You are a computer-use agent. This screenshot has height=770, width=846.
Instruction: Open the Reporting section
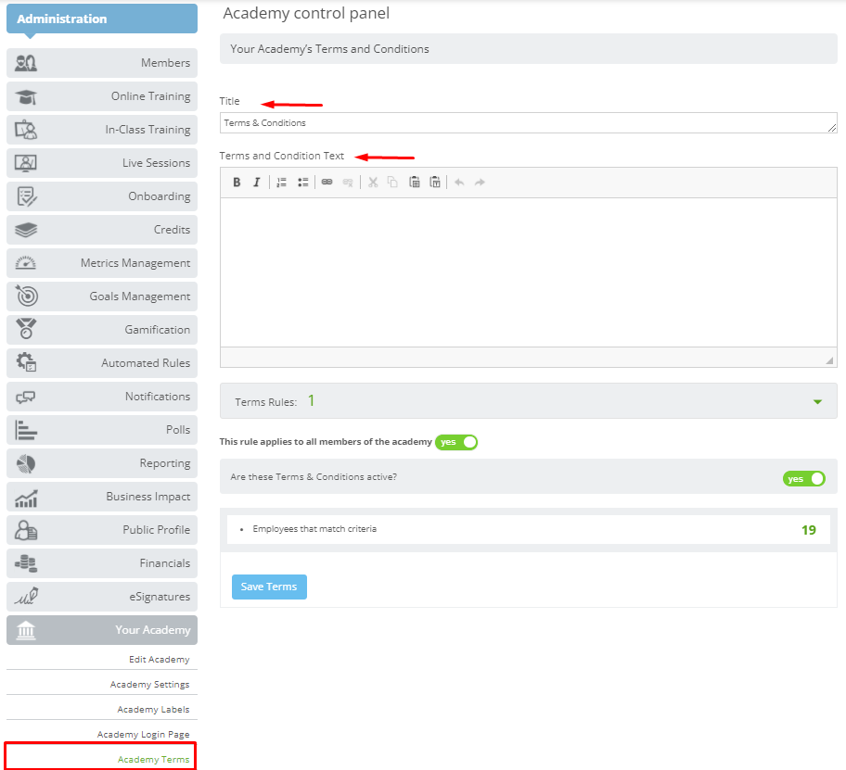tap(102, 463)
